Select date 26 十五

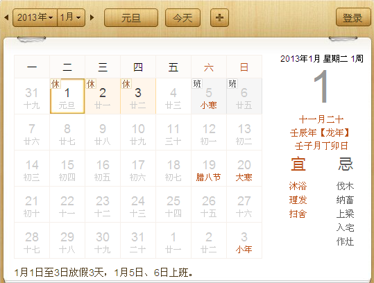click(209, 205)
